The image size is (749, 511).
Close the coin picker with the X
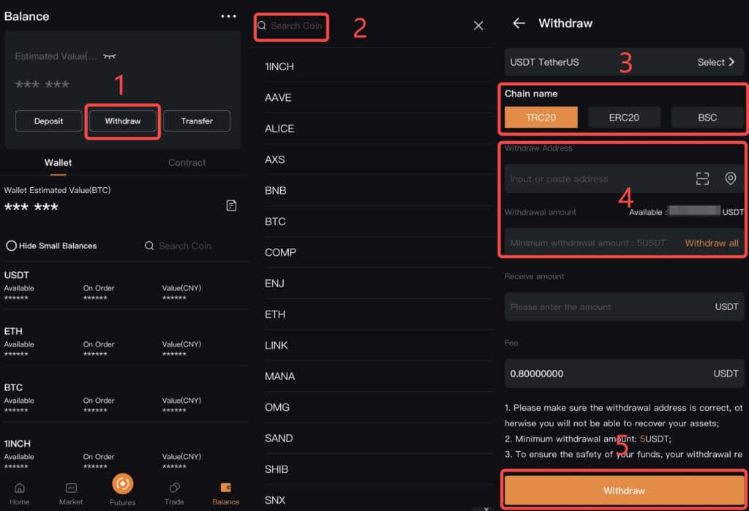click(478, 26)
